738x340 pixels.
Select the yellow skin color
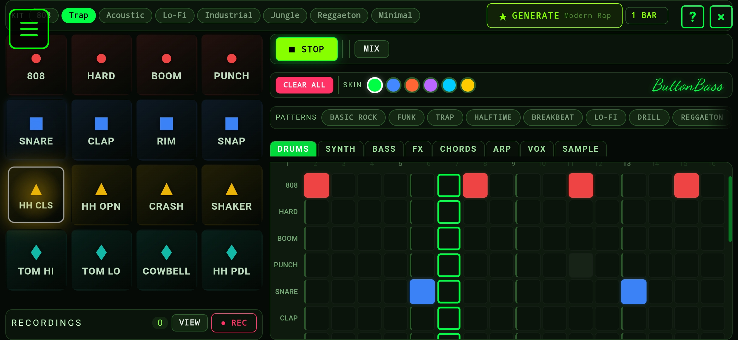[468, 85]
